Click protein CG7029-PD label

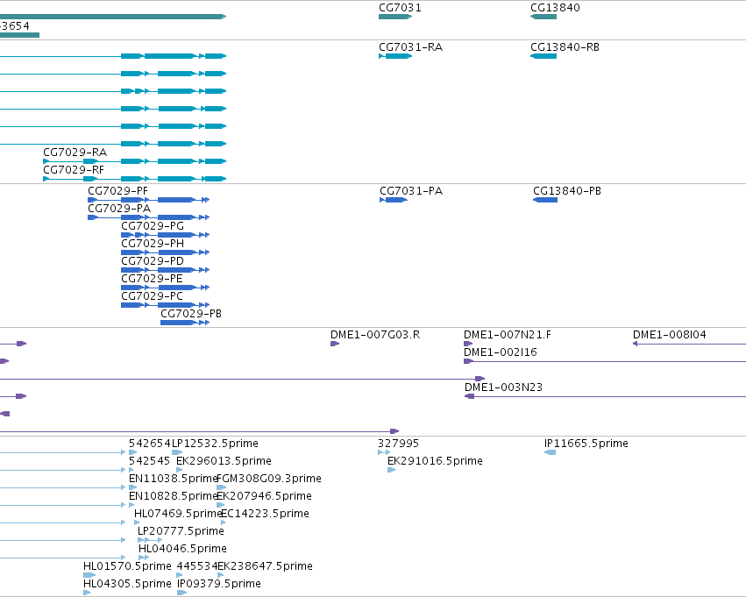(x=153, y=261)
